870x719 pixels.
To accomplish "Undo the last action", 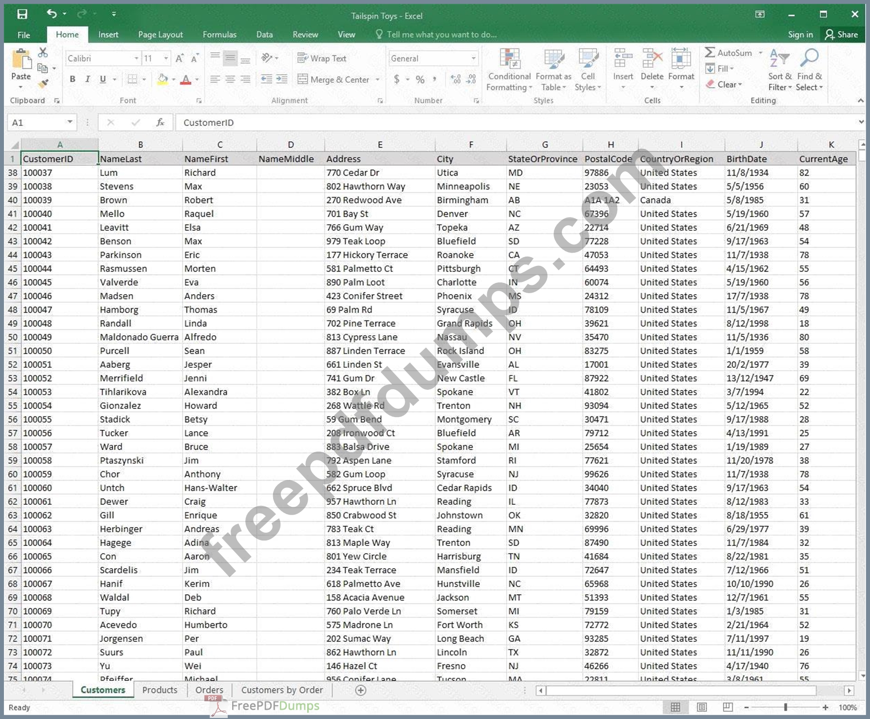I will point(51,14).
